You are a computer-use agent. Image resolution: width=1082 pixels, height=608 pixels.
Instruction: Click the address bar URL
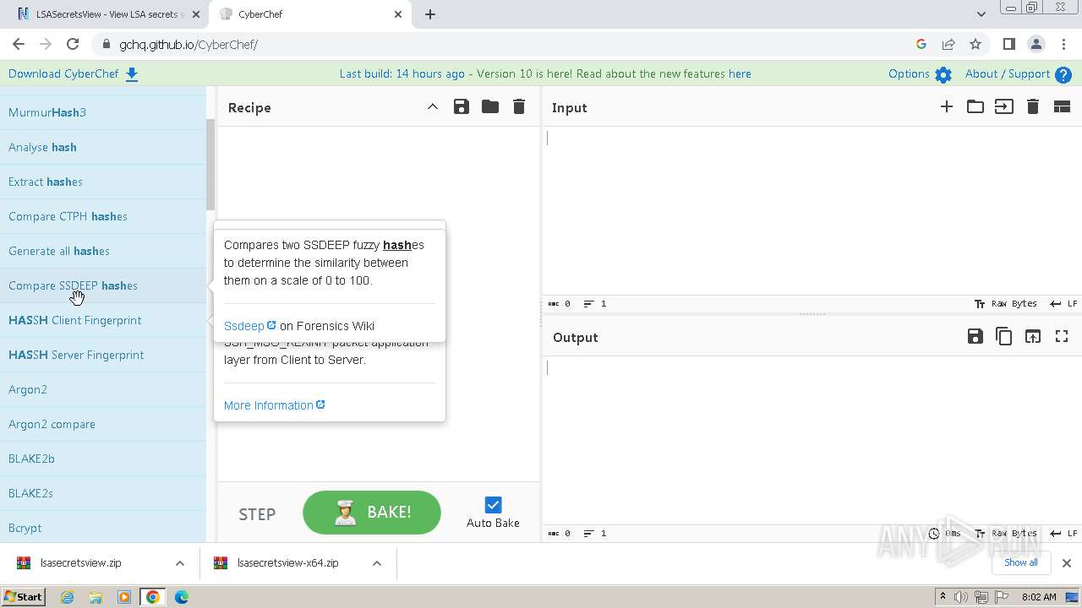(189, 44)
